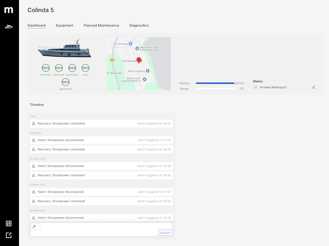Open the Planned Maintenance tab
329x246 pixels.
101,25
